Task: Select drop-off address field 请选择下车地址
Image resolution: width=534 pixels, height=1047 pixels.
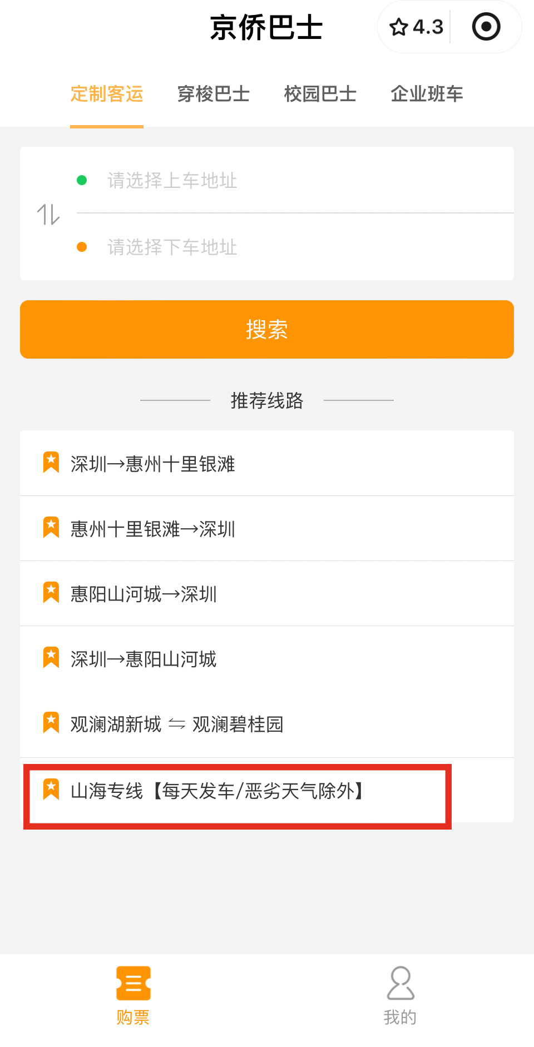Action: point(295,247)
